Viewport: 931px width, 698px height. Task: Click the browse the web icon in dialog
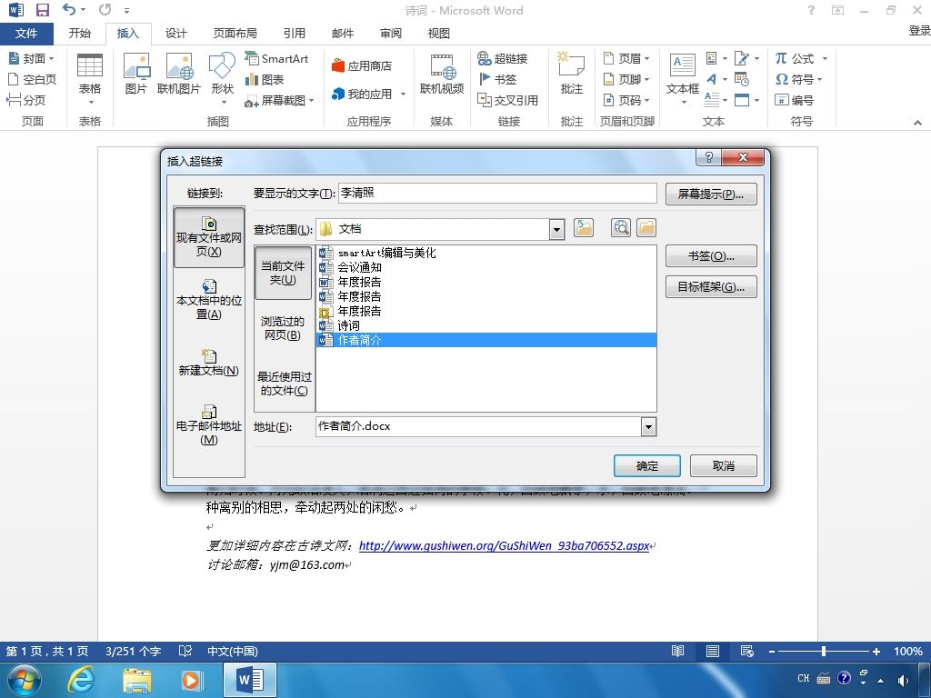coord(621,228)
